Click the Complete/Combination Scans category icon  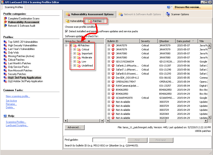click(x=5, y=18)
